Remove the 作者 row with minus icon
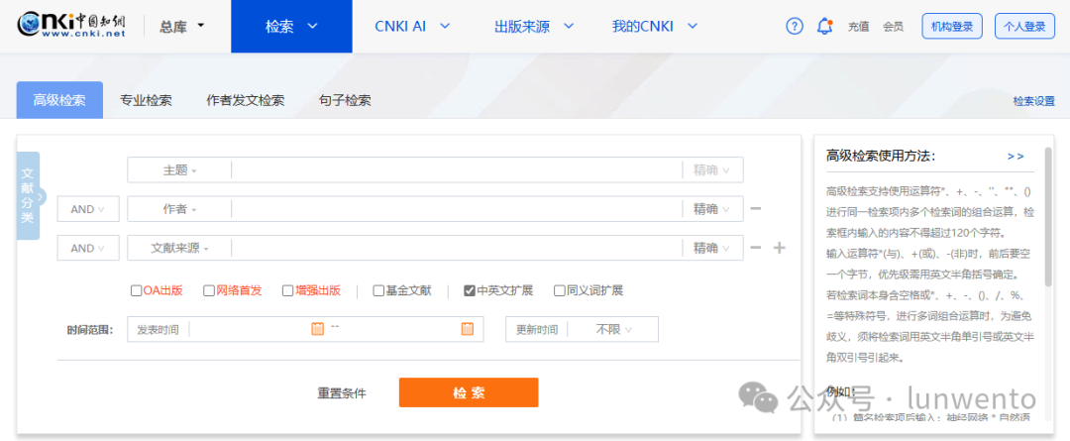1070x441 pixels. click(755, 209)
